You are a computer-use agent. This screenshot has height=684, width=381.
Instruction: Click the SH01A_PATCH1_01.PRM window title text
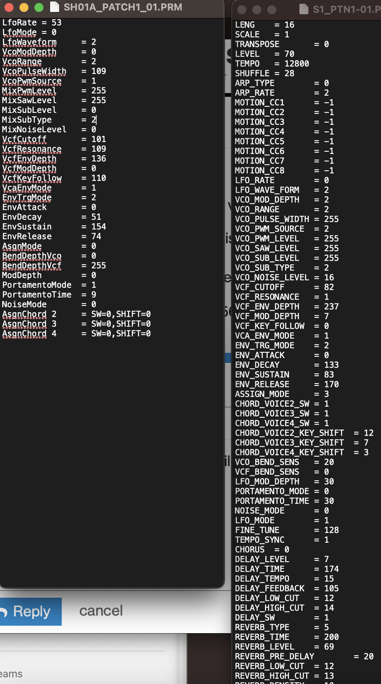123,7
